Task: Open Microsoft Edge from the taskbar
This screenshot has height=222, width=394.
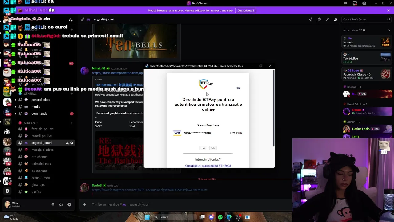Action: 229,217
